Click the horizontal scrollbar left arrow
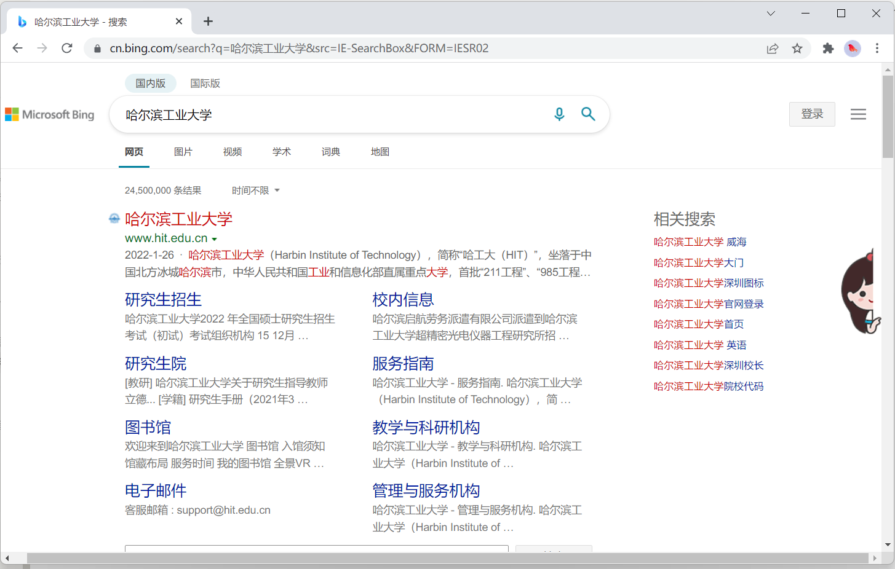Image resolution: width=895 pixels, height=569 pixels. point(7,558)
